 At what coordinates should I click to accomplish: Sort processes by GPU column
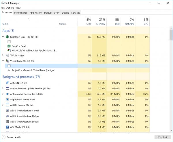[142, 22]
